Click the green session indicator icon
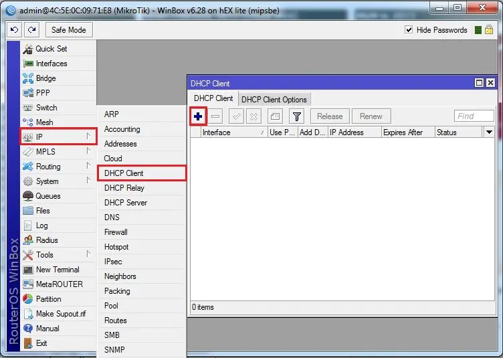The height and width of the screenshot is (358, 503). coord(478,30)
